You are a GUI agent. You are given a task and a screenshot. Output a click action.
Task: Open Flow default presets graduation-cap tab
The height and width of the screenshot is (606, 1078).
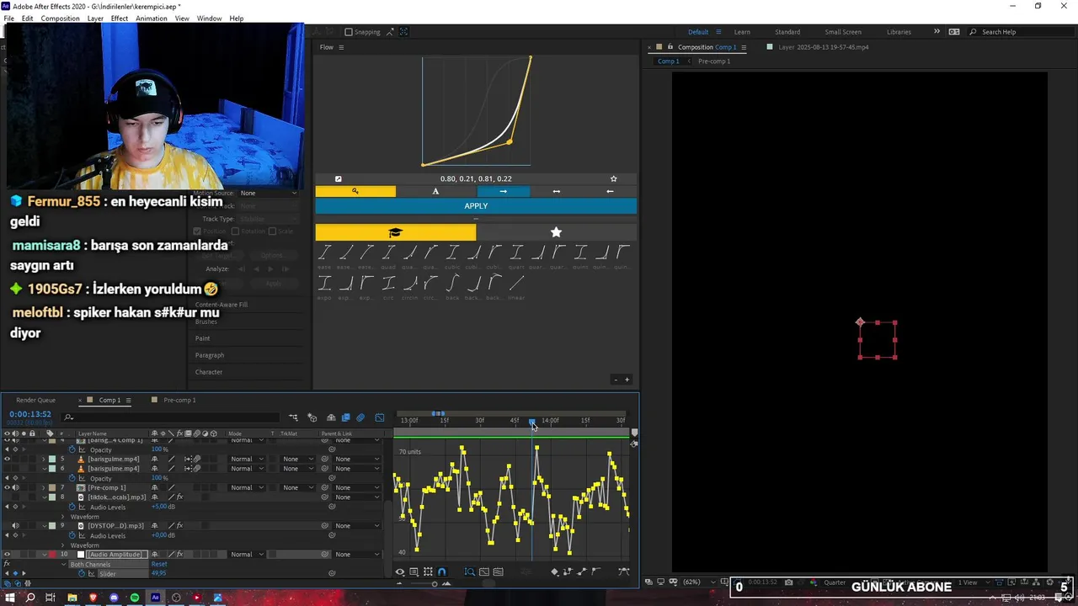[396, 232]
